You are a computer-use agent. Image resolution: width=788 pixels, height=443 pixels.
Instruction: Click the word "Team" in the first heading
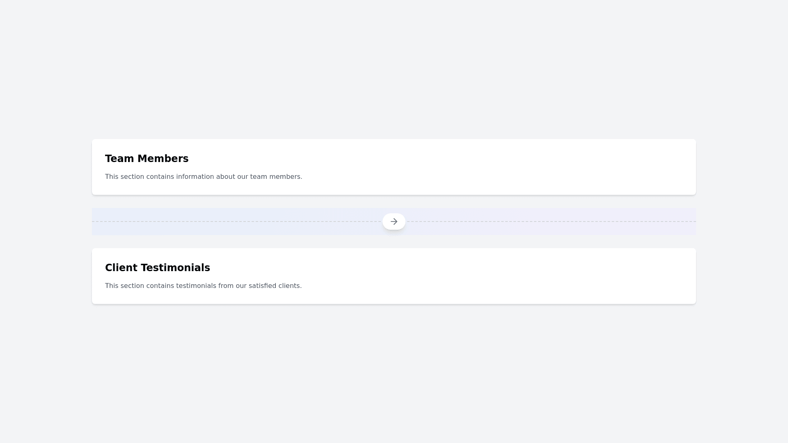[119, 159]
